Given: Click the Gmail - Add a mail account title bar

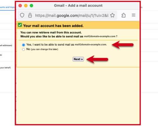Looking at the screenshot, I should pos(78,5).
